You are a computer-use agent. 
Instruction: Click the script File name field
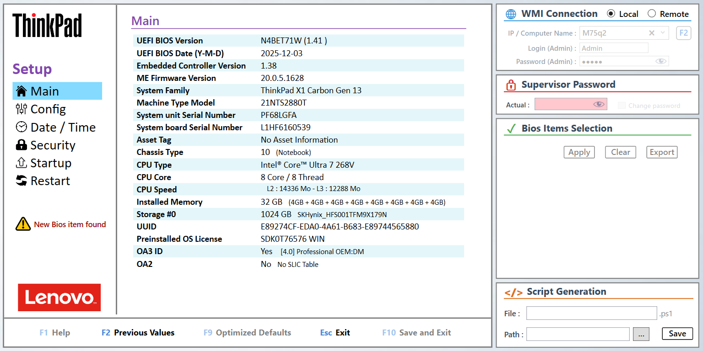[591, 313]
